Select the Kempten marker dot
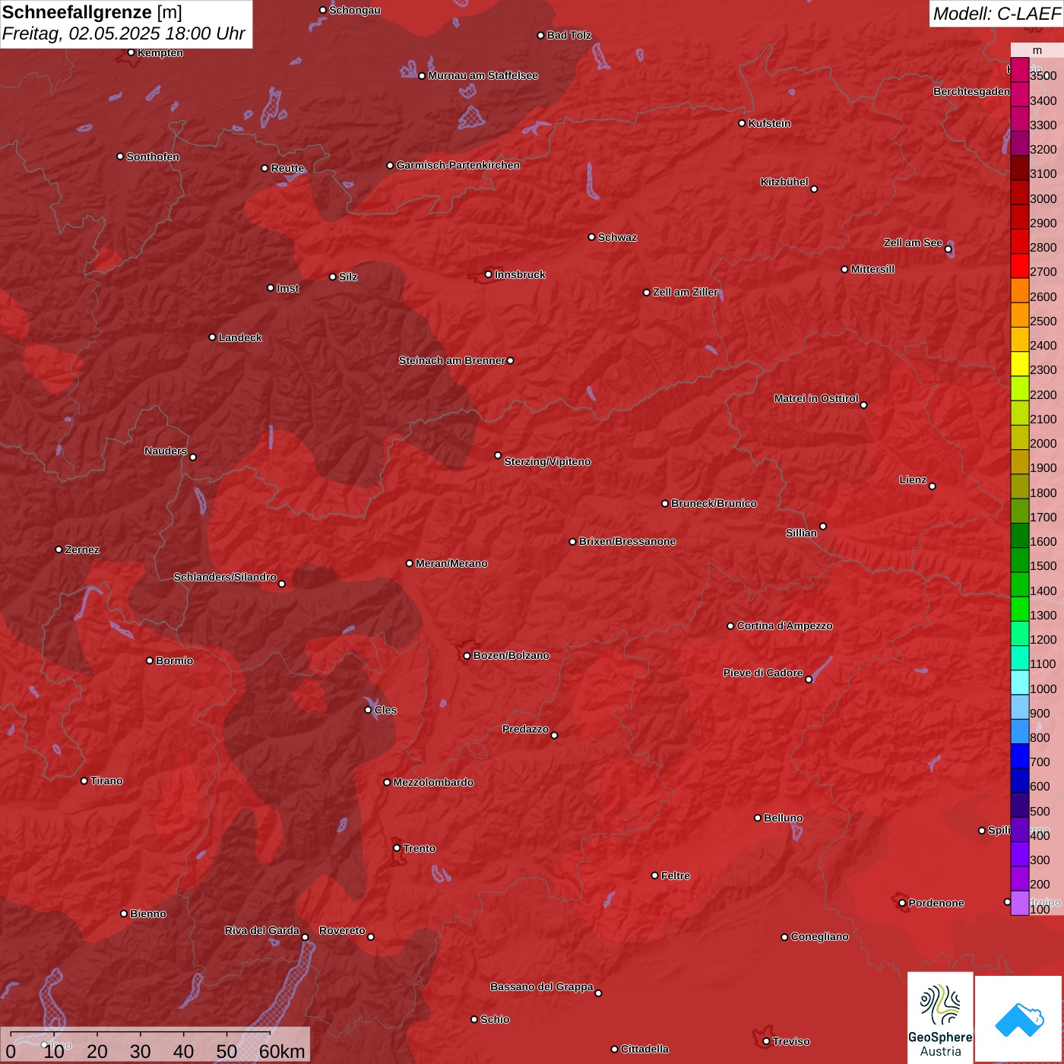 click(131, 52)
